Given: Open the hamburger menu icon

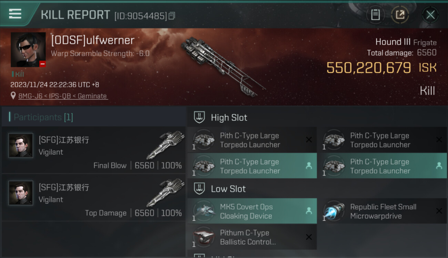Looking at the screenshot, I should 15,14.
